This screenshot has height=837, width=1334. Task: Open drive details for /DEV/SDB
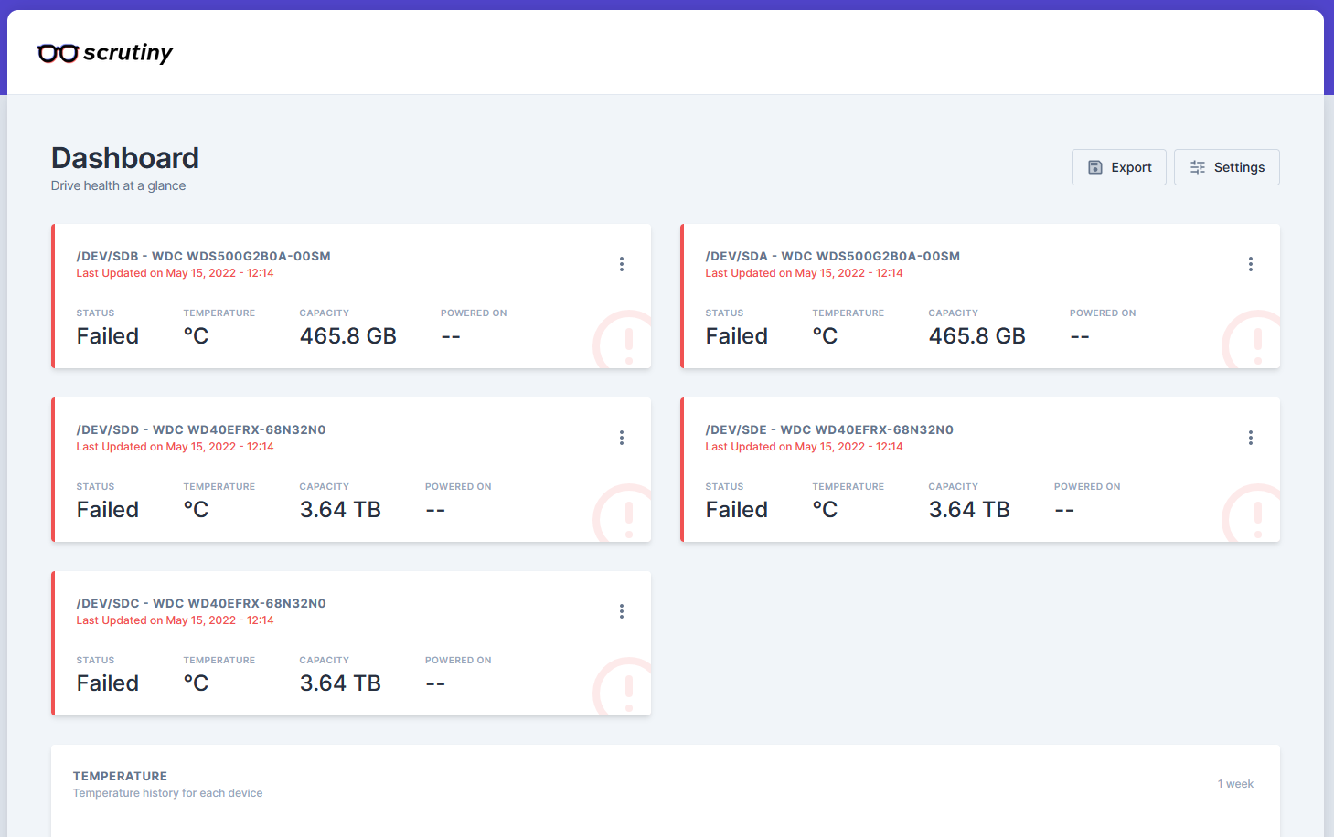(x=203, y=256)
